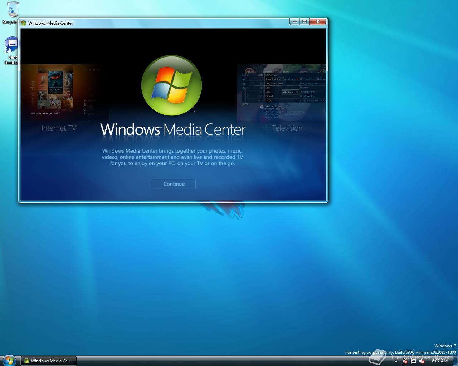This screenshot has height=366, width=458.
Task: Open the Send feedback desktop shortcut
Action: (x=11, y=51)
